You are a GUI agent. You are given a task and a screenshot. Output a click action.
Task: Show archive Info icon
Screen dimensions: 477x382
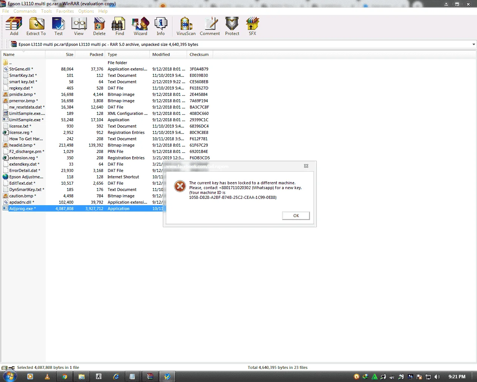click(x=161, y=26)
